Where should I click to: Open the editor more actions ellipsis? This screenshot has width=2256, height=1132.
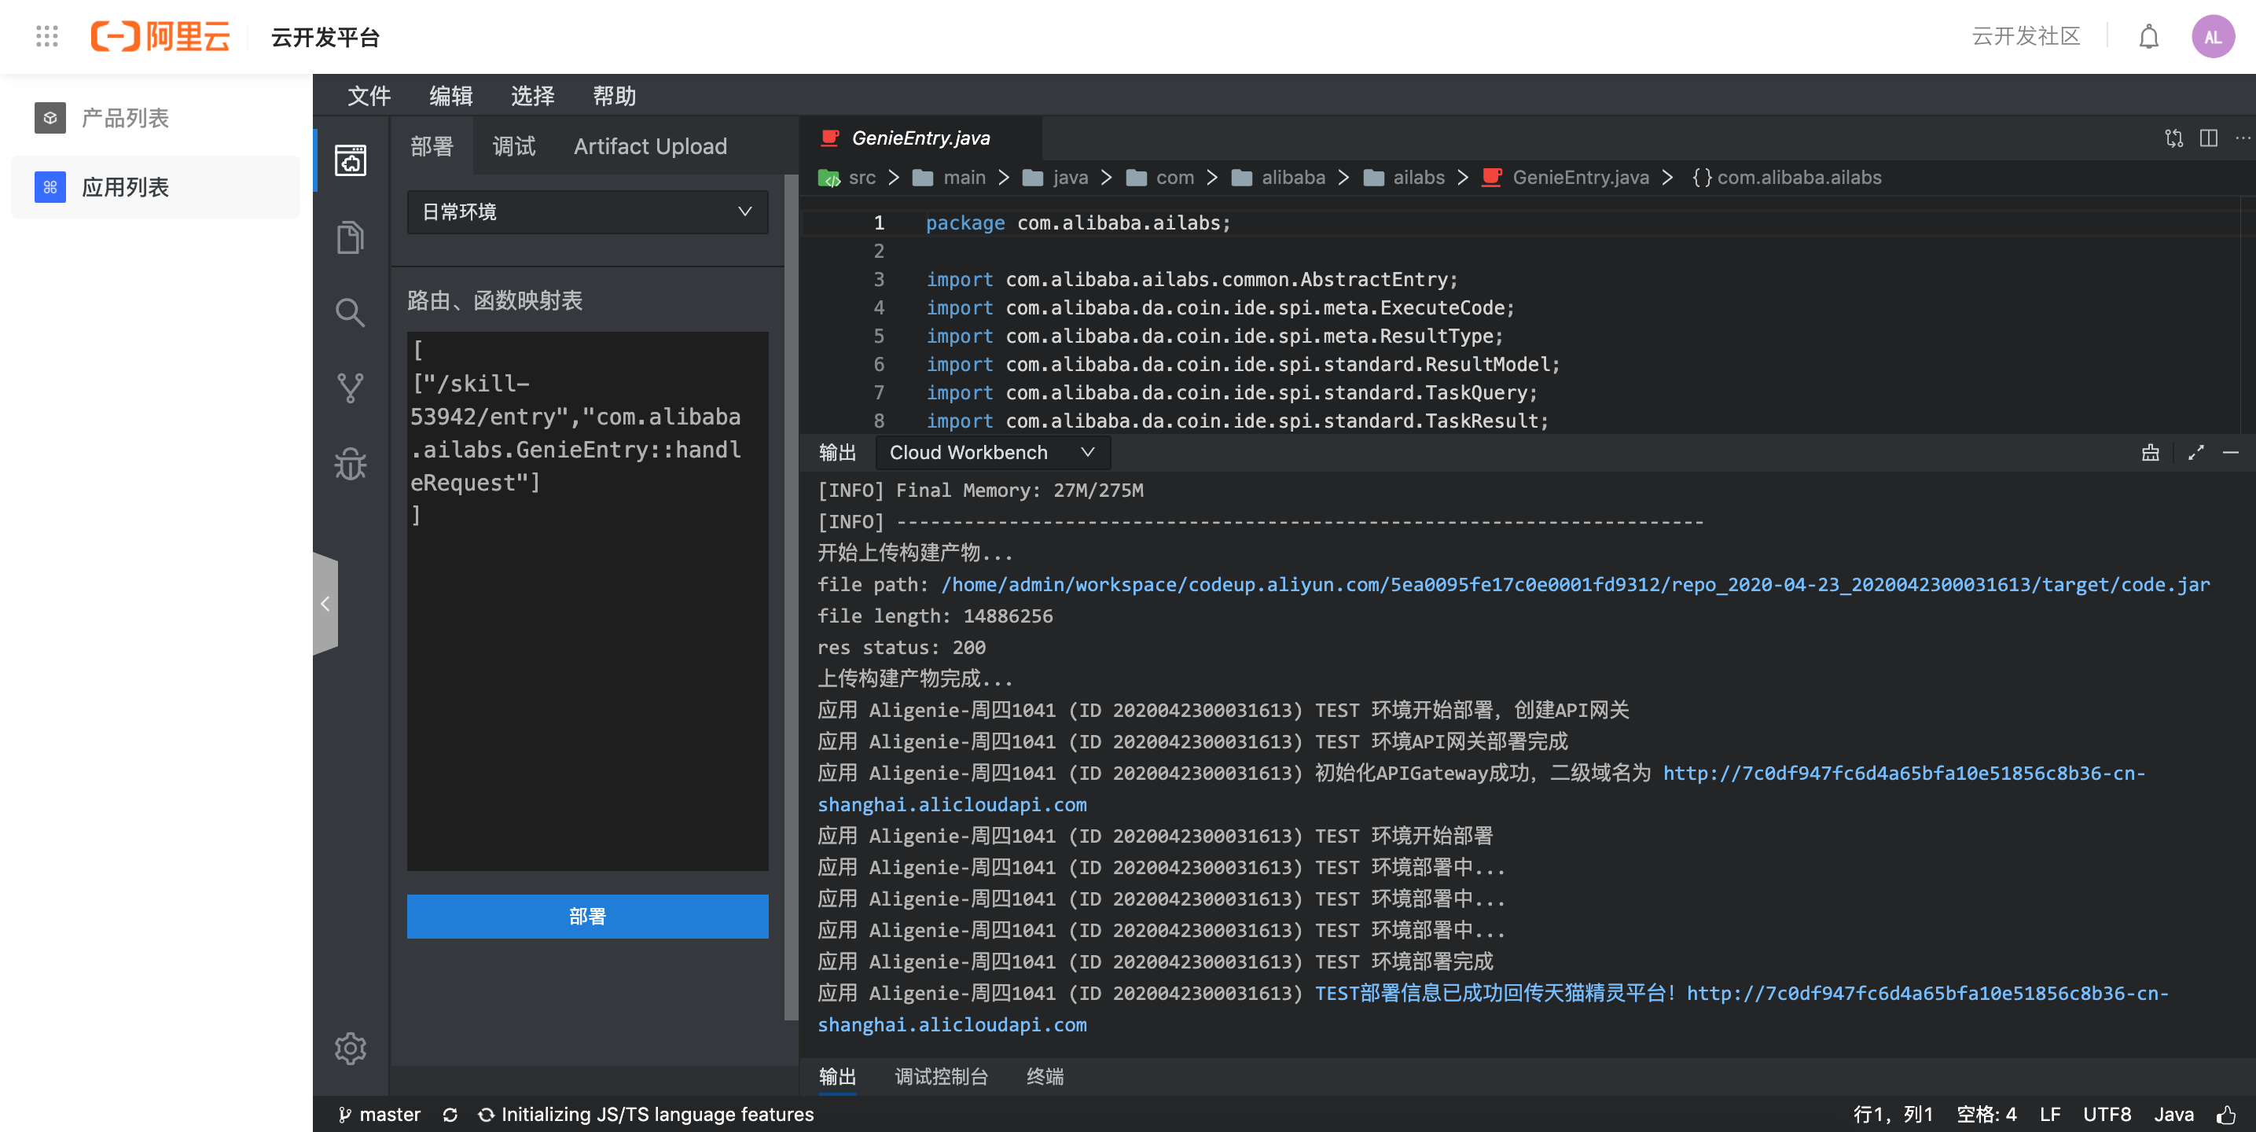click(x=2242, y=138)
